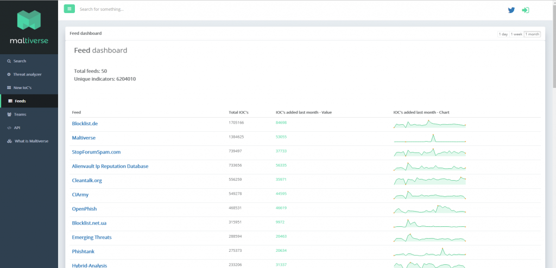Open the Phishtank feed link
556x268 pixels.
(x=83, y=251)
